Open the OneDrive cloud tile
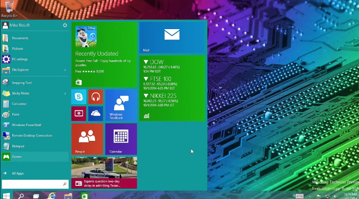 (x=95, y=113)
